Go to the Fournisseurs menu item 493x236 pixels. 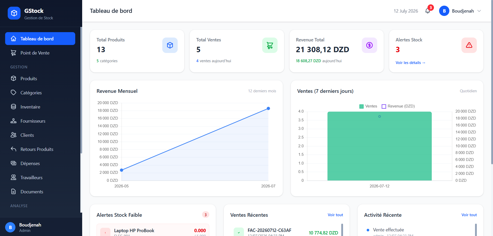40,121
